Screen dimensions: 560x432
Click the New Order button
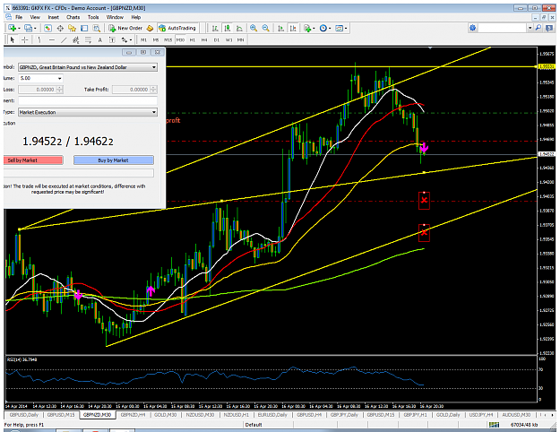coord(125,28)
